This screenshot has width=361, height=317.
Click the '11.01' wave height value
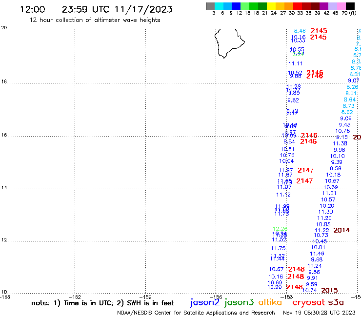click(329, 194)
